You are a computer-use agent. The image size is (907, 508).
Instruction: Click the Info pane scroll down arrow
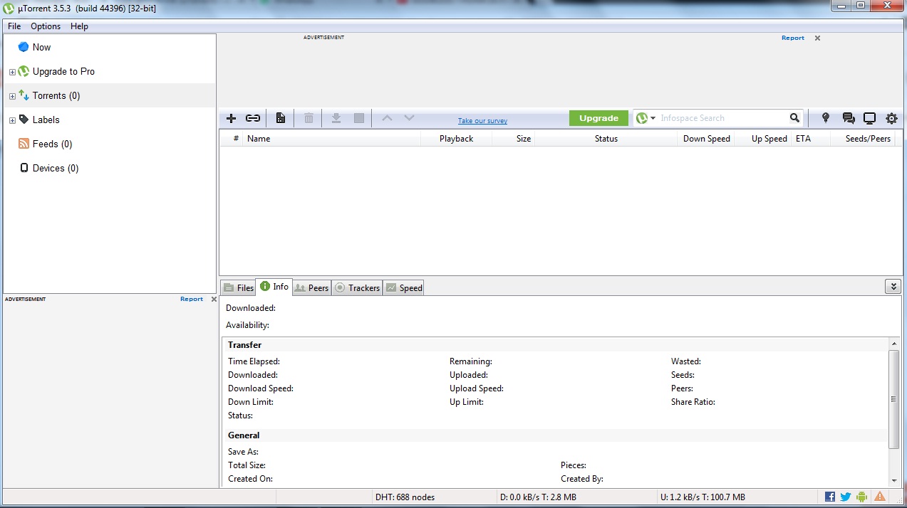point(893,481)
